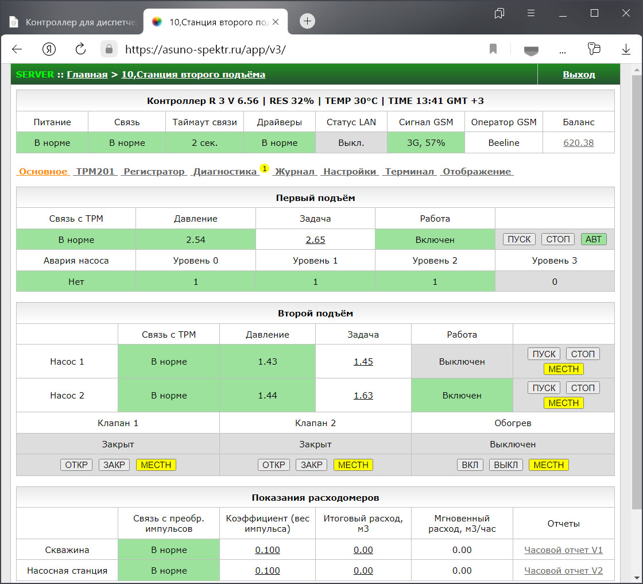The width and height of the screenshot is (643, 584).
Task: Open 'Часовой отчет V2' report
Action: [563, 571]
